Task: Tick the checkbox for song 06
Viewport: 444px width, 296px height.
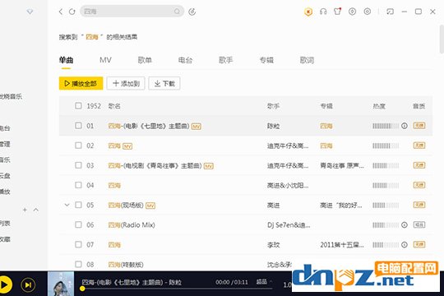Action: coord(78,224)
